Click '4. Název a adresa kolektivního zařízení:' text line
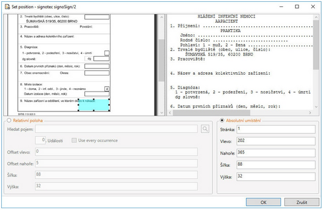The image size is (323, 210). click(220, 73)
